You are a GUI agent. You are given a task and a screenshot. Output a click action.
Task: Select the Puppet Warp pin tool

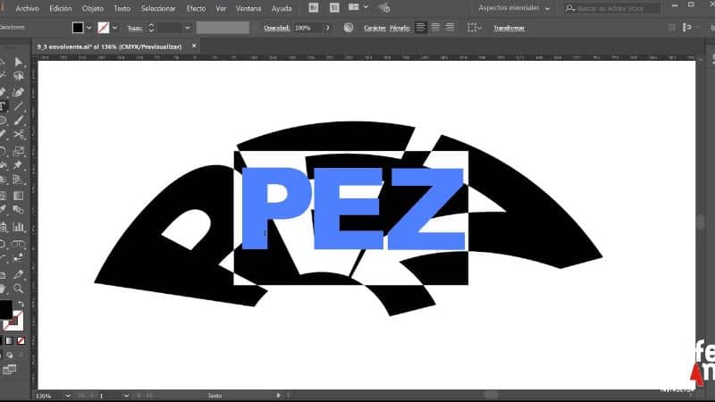18,165
